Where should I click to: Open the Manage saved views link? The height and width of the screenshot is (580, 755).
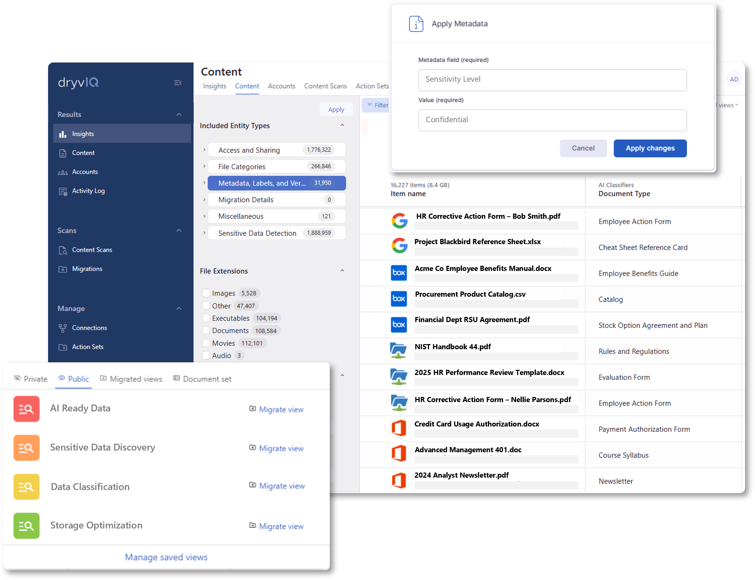(166, 557)
